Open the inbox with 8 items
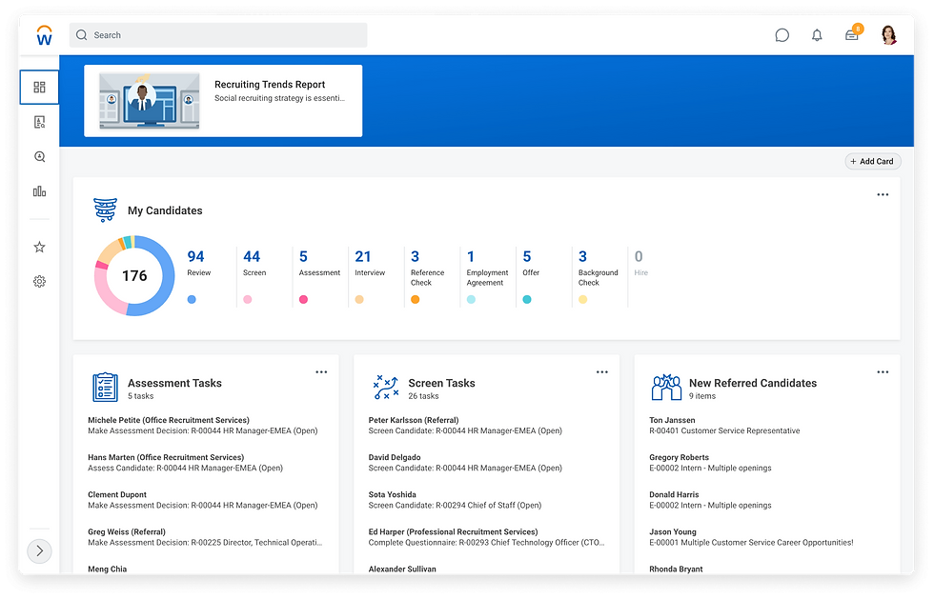 coord(851,34)
